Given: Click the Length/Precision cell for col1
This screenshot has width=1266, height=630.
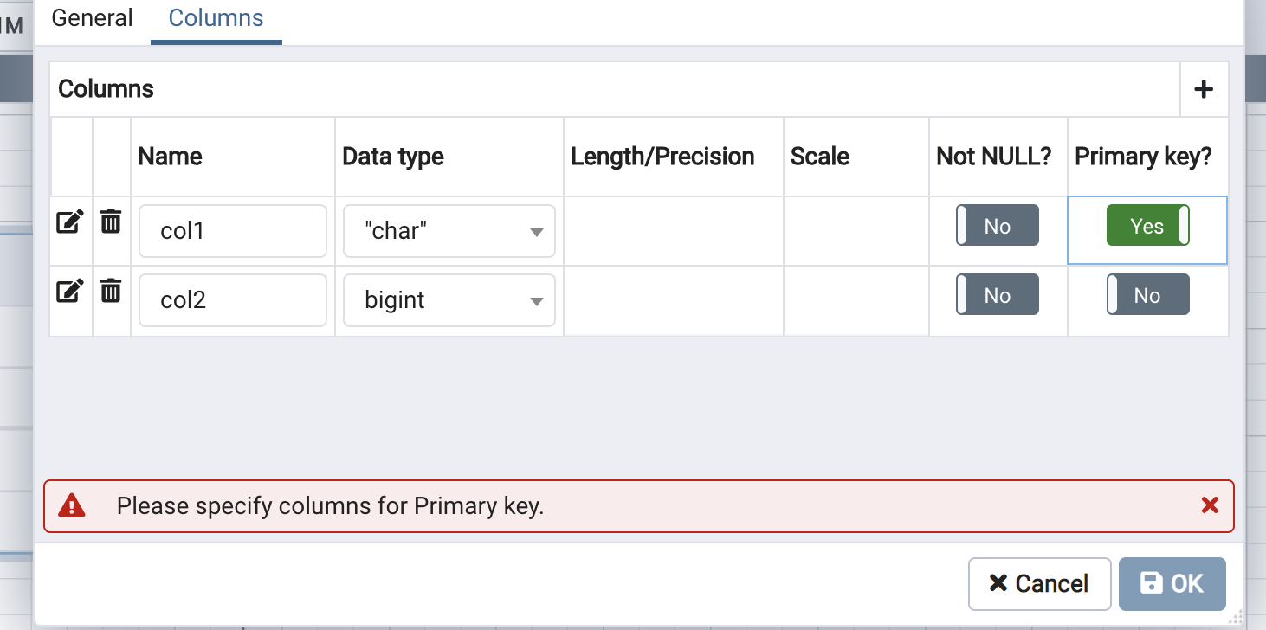Looking at the screenshot, I should click(673, 231).
